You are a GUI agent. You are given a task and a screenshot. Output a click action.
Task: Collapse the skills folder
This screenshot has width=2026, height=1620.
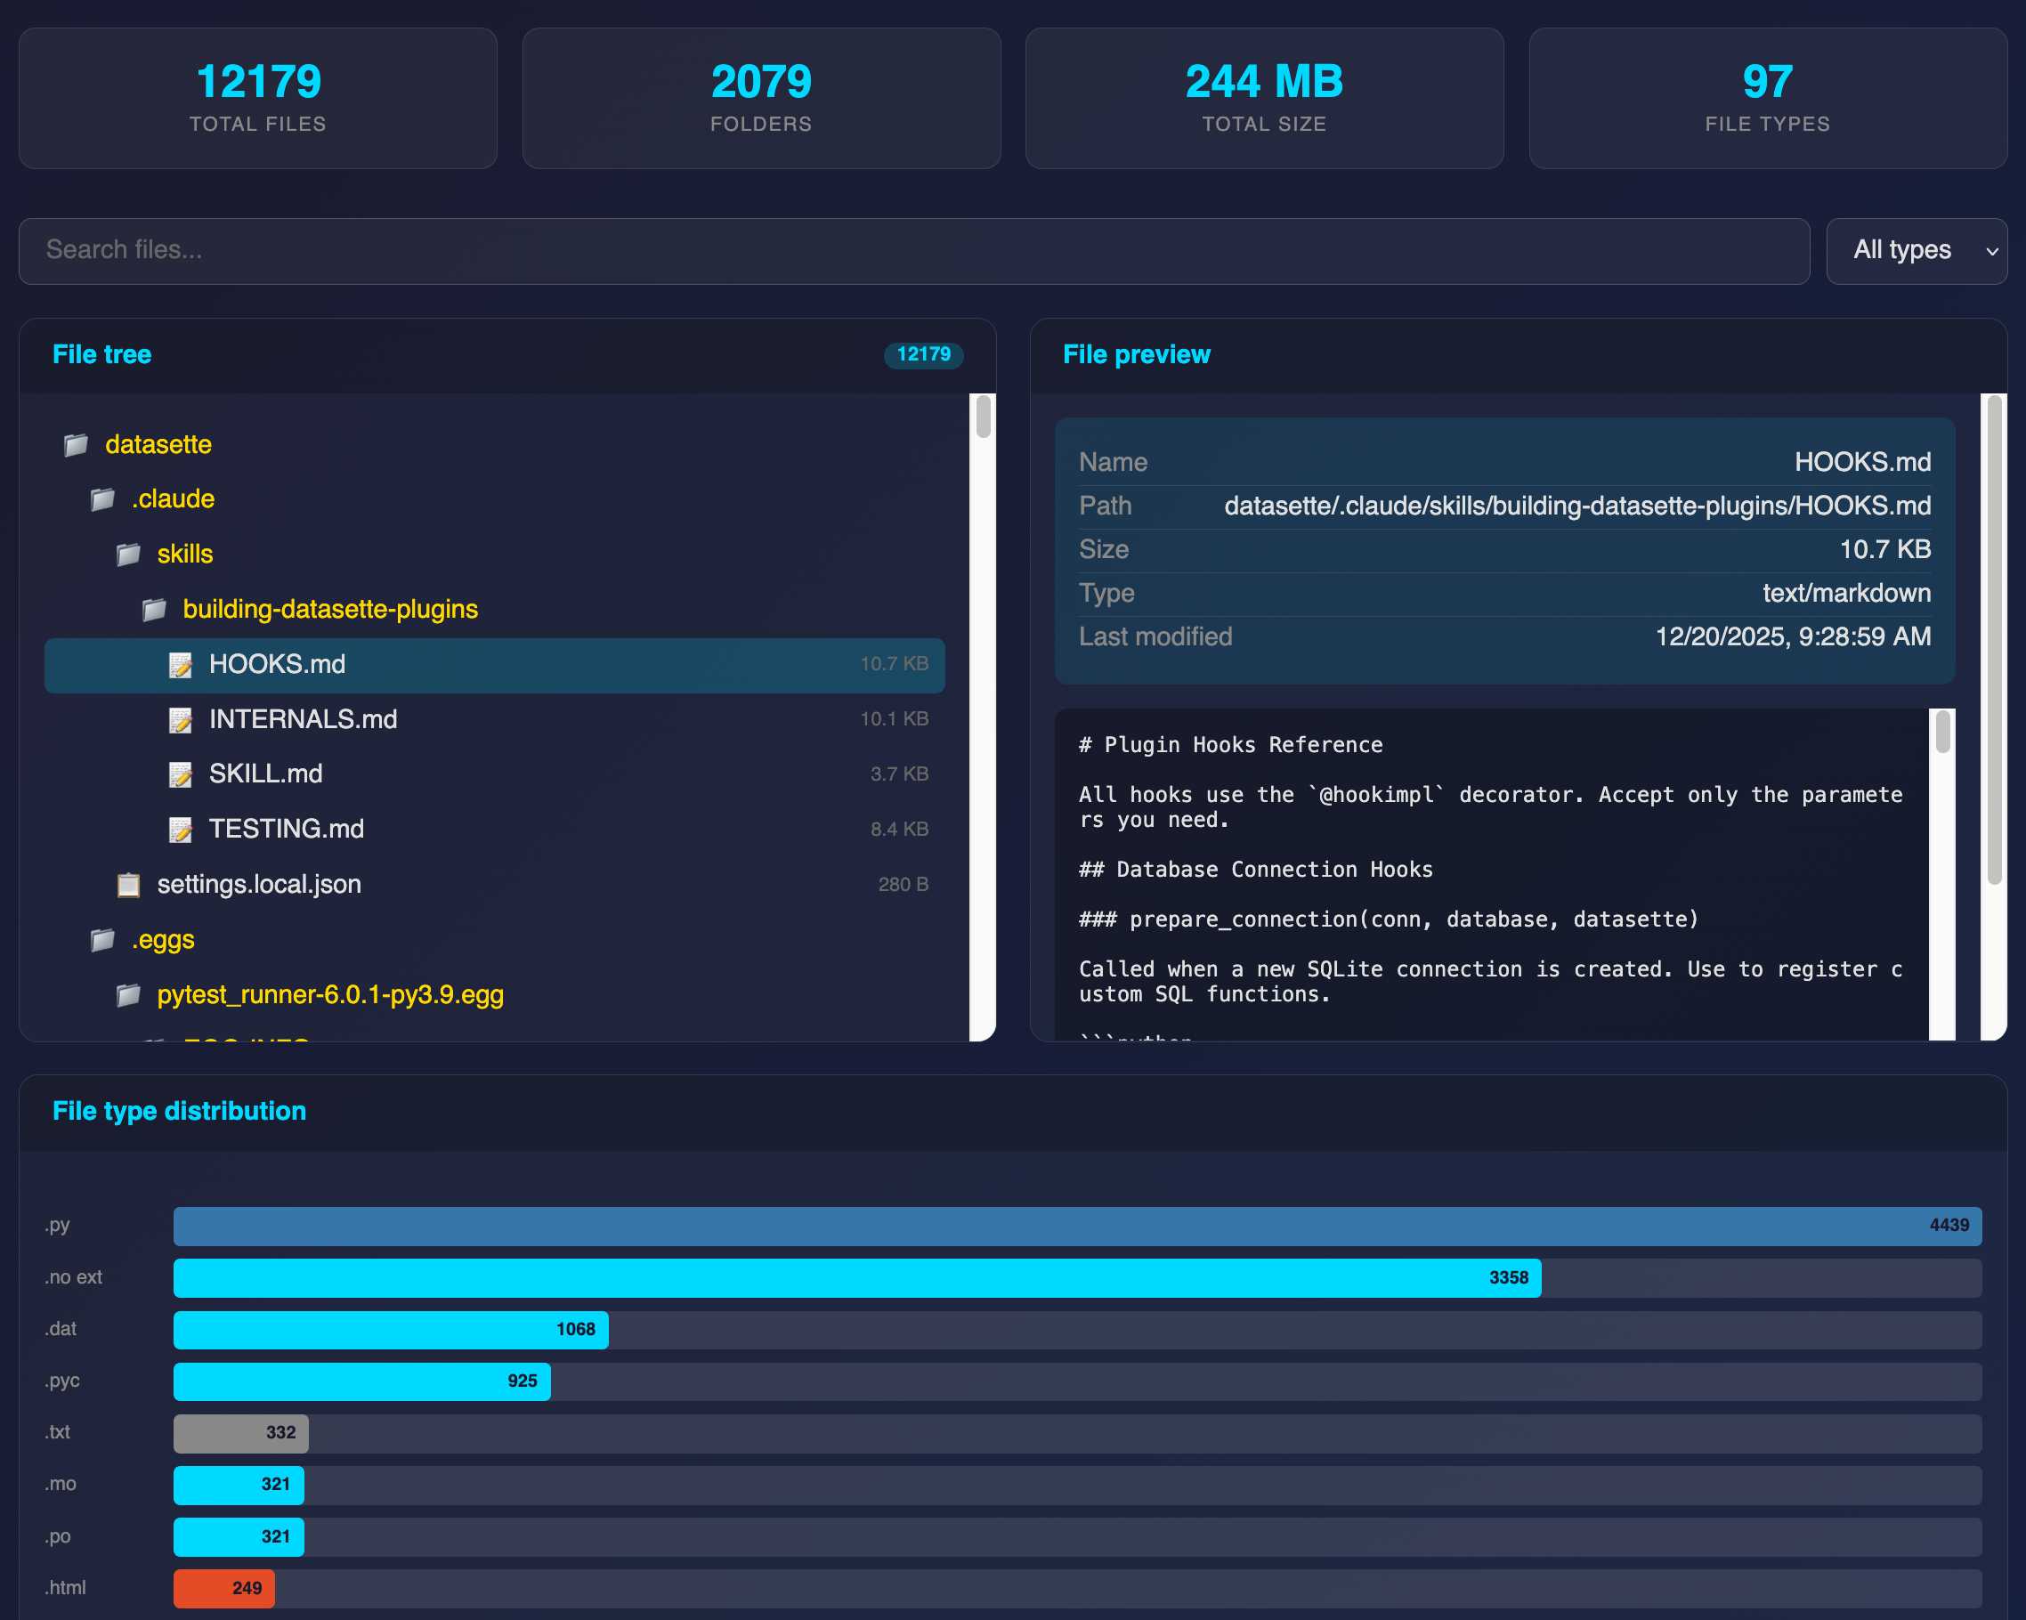coord(184,555)
